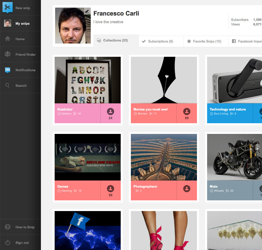Open Search in sidebar

point(20,85)
